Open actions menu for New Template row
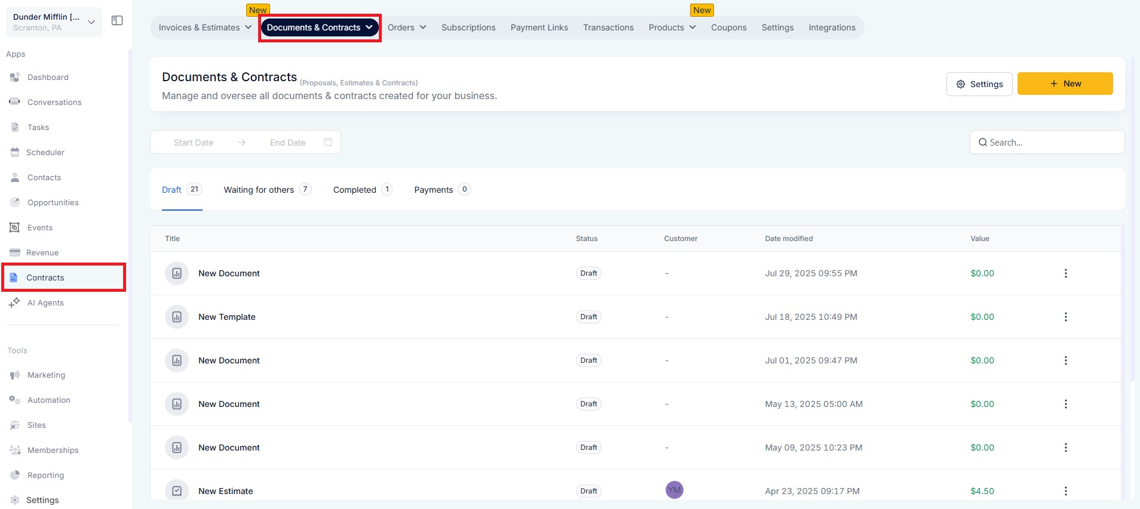1140x509 pixels. pyautogui.click(x=1065, y=317)
